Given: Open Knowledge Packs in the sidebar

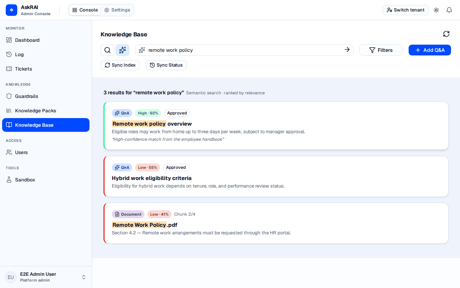Looking at the screenshot, I should 46,111.
